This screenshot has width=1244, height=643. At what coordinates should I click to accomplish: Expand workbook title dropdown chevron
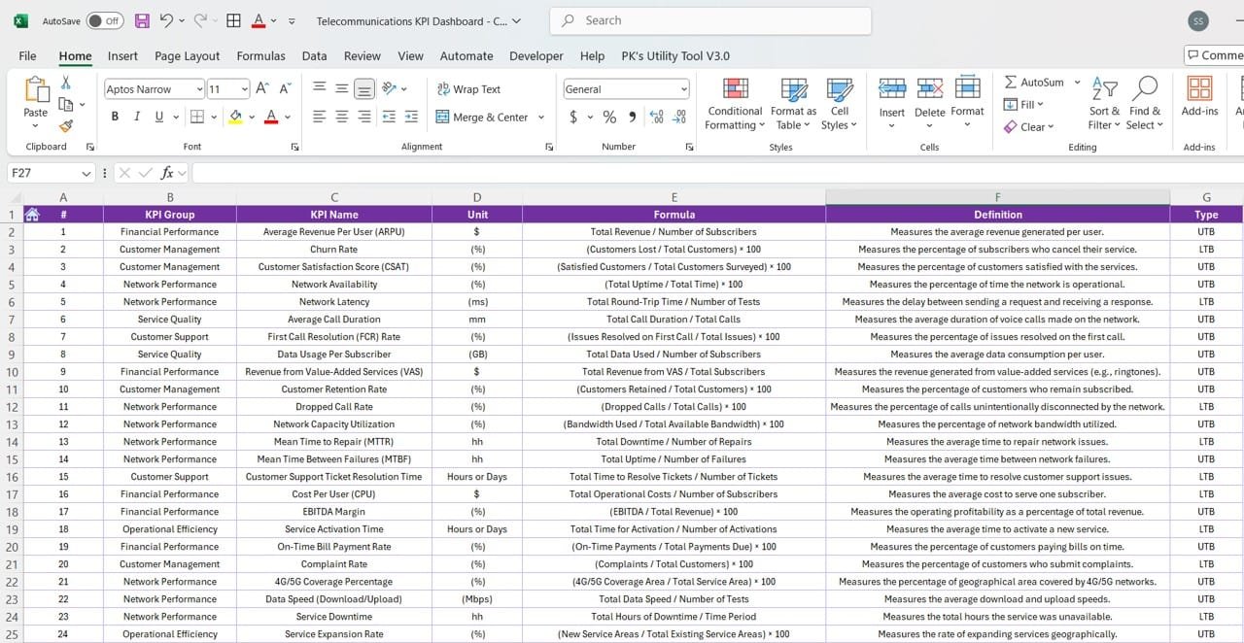click(x=516, y=20)
